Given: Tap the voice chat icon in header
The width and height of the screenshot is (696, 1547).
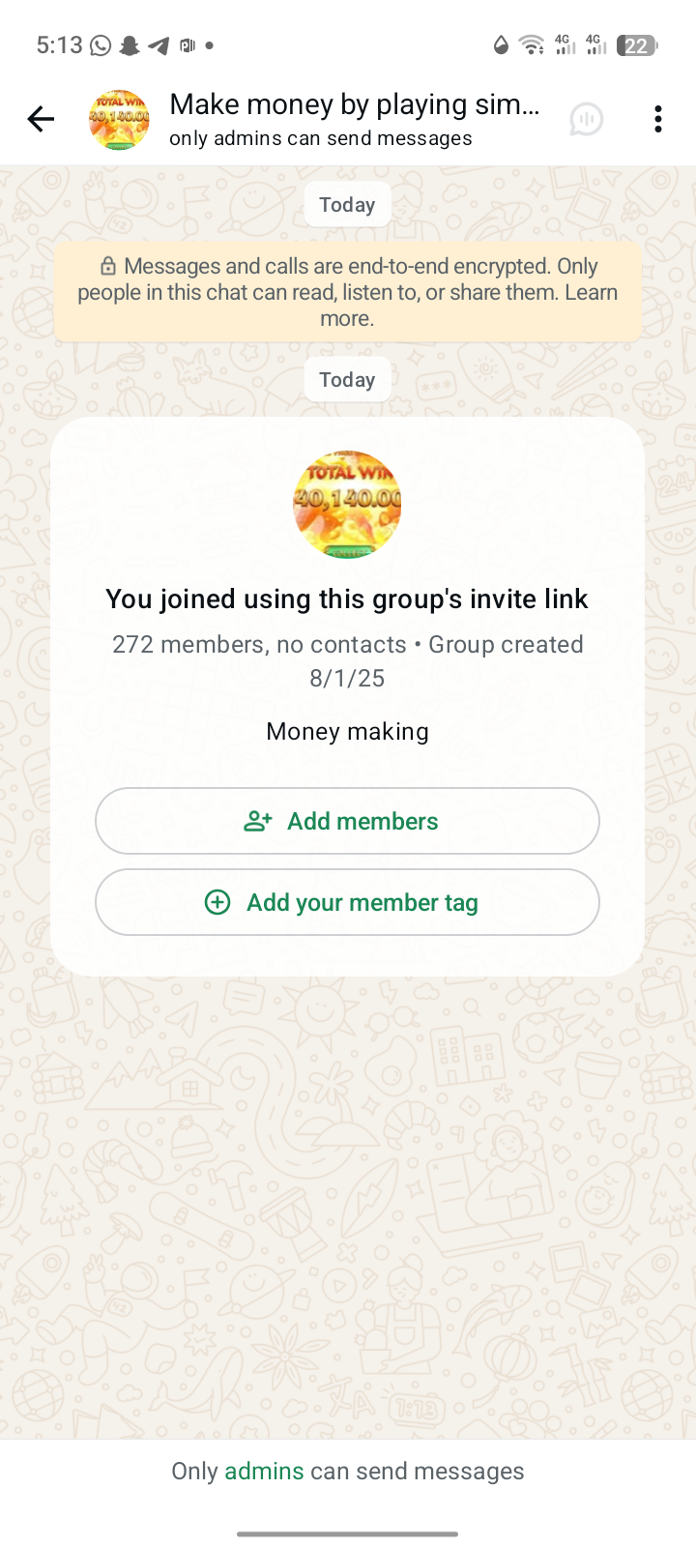Looking at the screenshot, I should tap(586, 119).
